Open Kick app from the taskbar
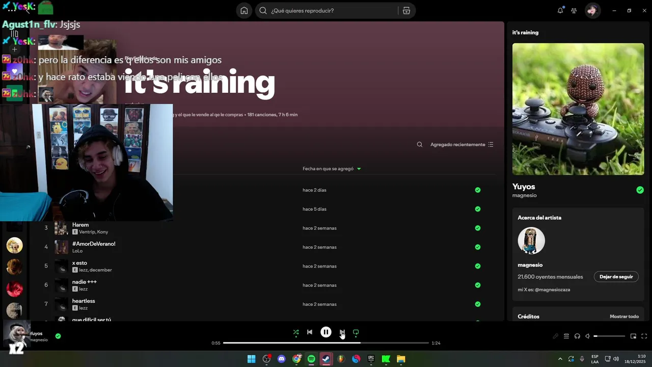The width and height of the screenshot is (652, 367). point(386,359)
